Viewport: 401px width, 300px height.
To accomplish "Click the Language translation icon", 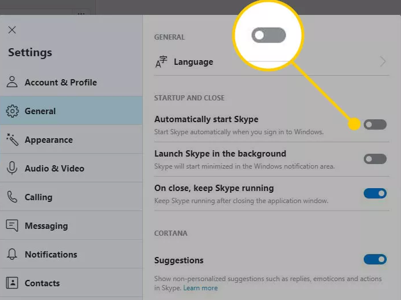I will [x=161, y=62].
